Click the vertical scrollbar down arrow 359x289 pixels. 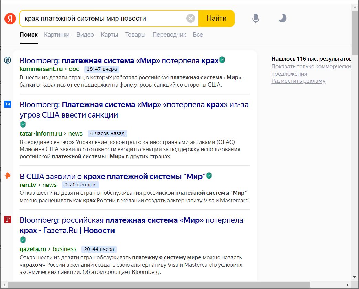[x=355, y=277]
